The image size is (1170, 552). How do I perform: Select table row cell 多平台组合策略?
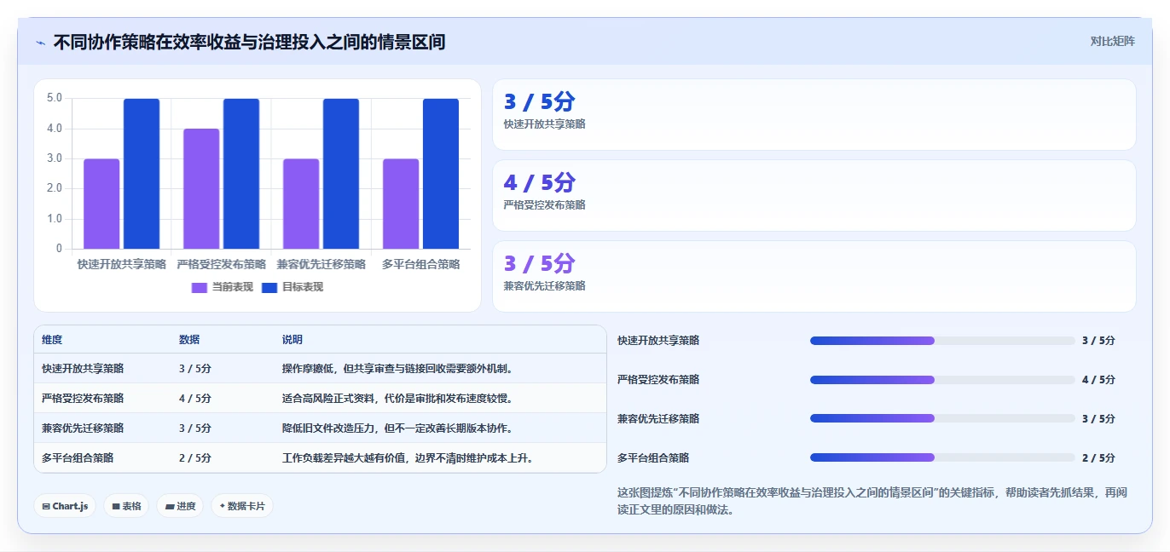pos(78,457)
